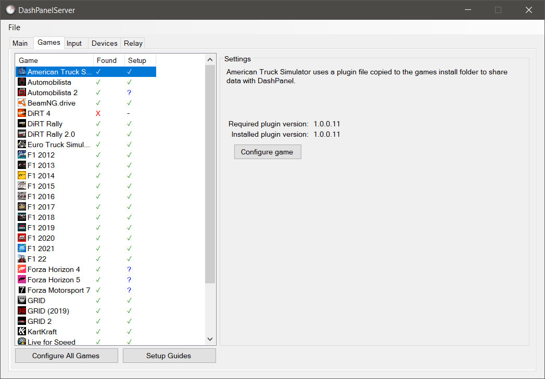The height and width of the screenshot is (379, 545).
Task: Click the game list scrollbar up arrow
Action: 210,60
